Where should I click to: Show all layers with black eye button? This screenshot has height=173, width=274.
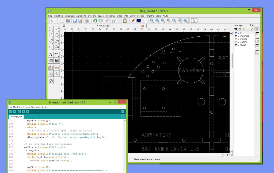236,29
